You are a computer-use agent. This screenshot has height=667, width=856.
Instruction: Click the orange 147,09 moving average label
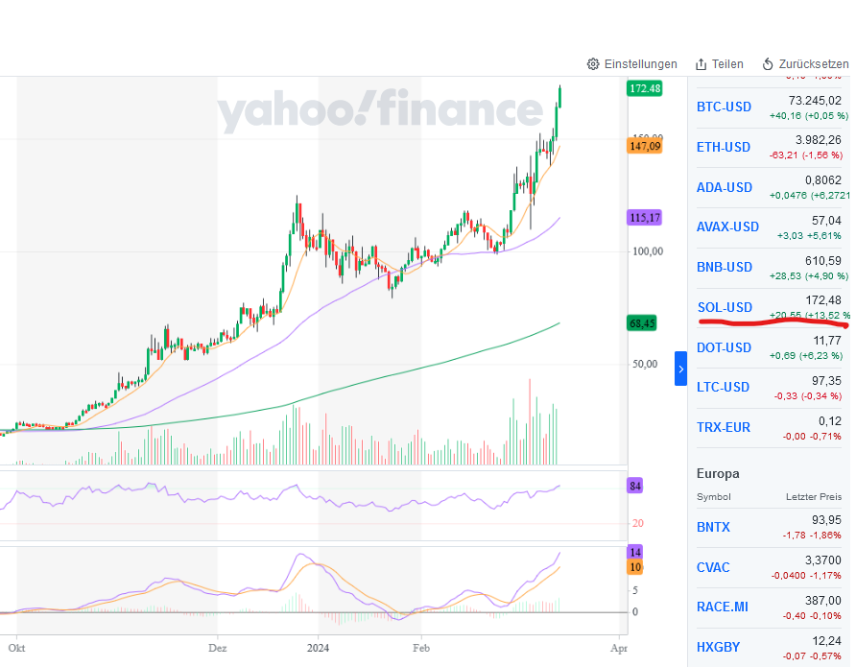[645, 146]
